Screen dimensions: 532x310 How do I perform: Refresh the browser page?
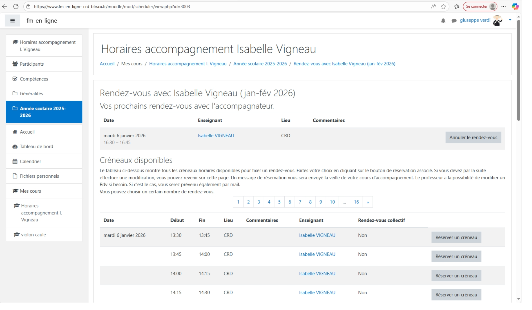pyautogui.click(x=16, y=6)
